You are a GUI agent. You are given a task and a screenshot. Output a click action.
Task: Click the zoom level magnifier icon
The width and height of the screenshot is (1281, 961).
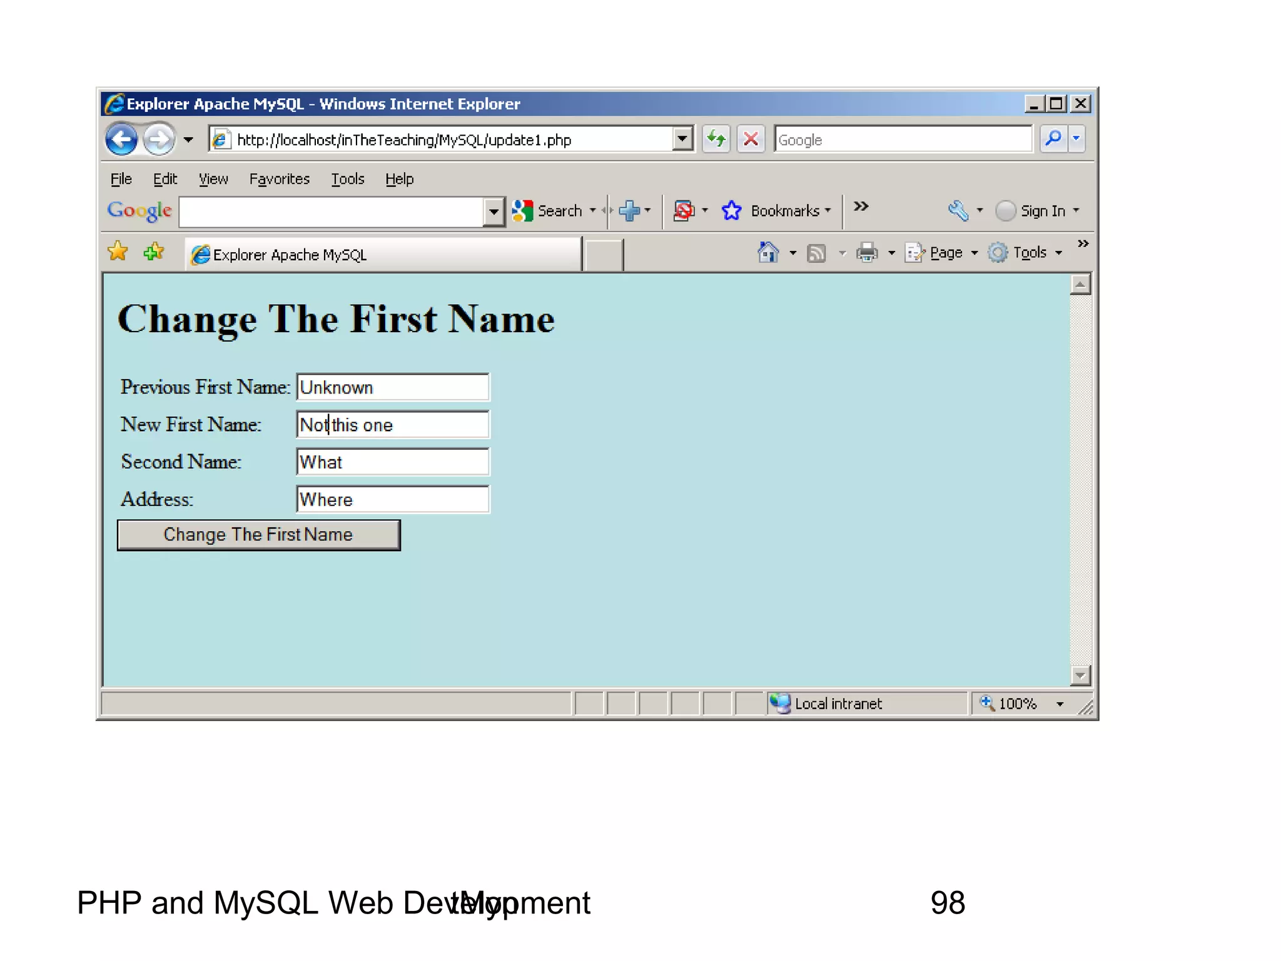(x=987, y=703)
